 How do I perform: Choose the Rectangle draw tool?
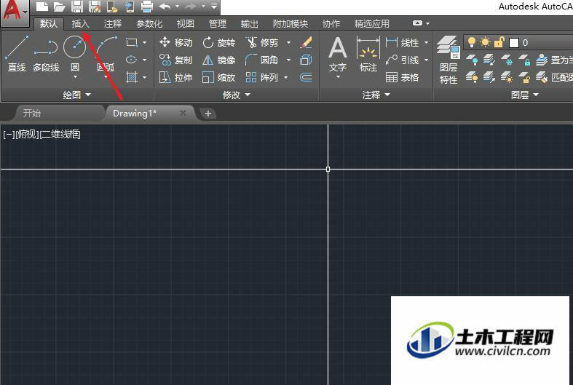[x=132, y=42]
